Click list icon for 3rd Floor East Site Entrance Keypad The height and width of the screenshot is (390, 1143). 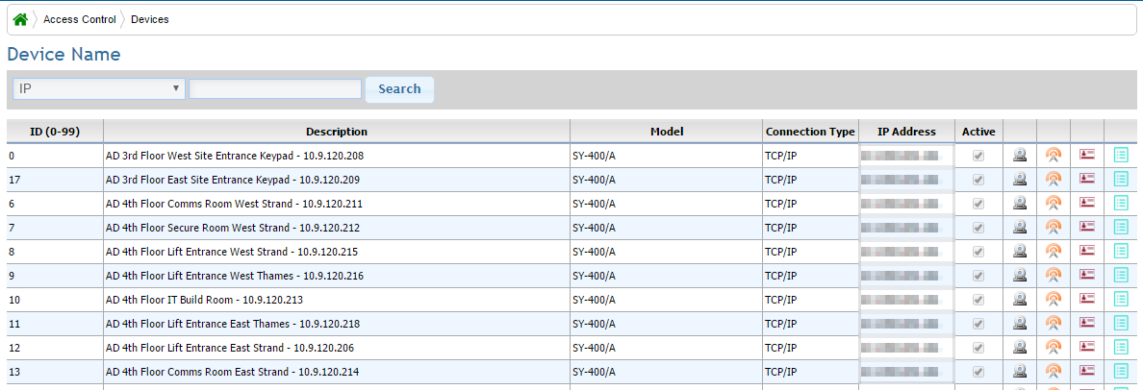[1121, 179]
